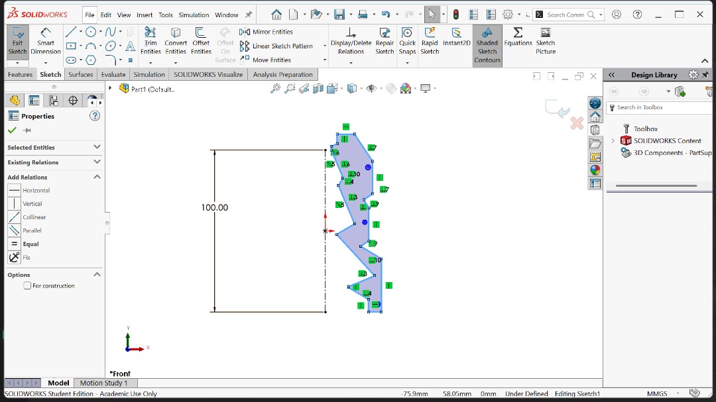The height and width of the screenshot is (402, 716).
Task: Click the Search Commands box
Action: point(569,15)
